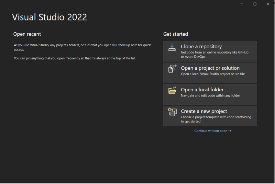Click the 'Open a local Visual Studio project' description
This screenshot has height=184, width=275.
[x=213, y=74]
